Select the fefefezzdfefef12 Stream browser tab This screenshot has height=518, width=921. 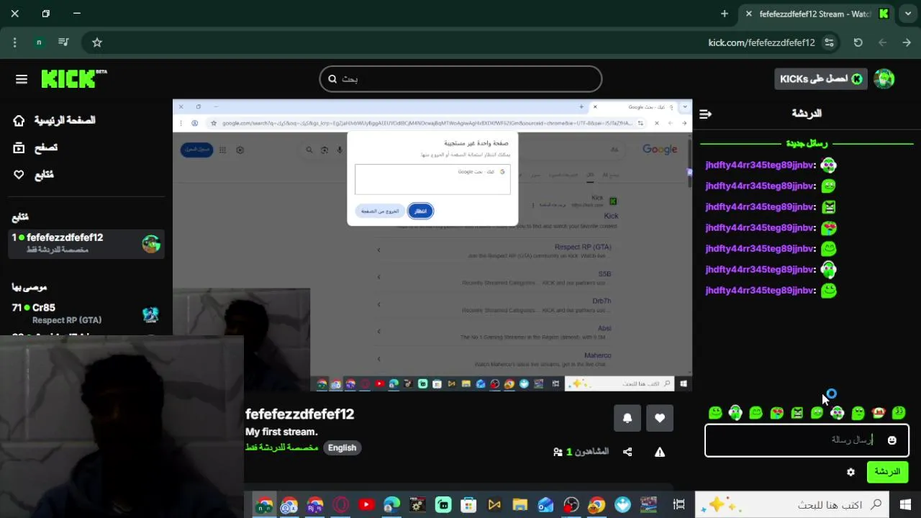point(817,14)
